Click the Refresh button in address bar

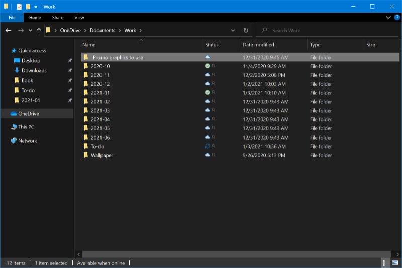click(246, 30)
